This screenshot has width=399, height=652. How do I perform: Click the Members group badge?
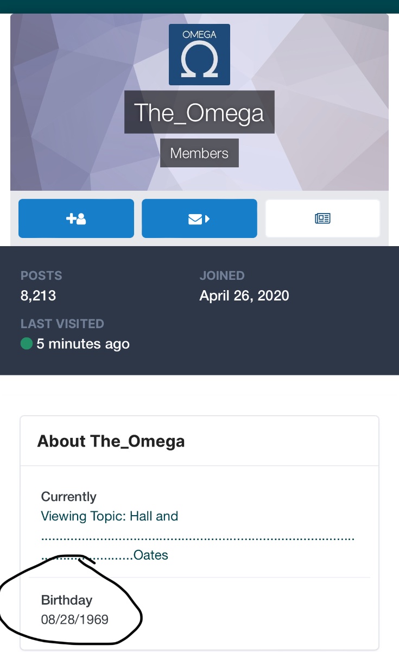[x=199, y=153]
